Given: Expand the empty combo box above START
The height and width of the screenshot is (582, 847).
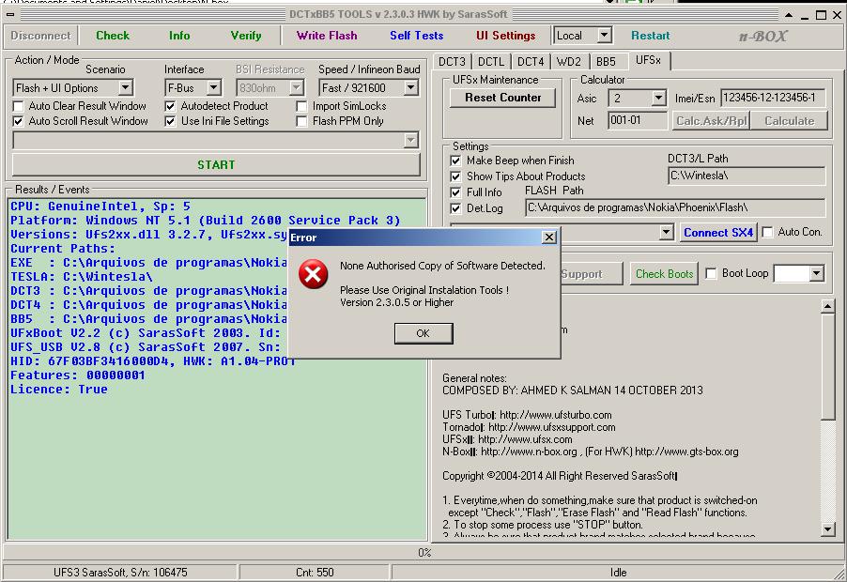Looking at the screenshot, I should point(411,141).
